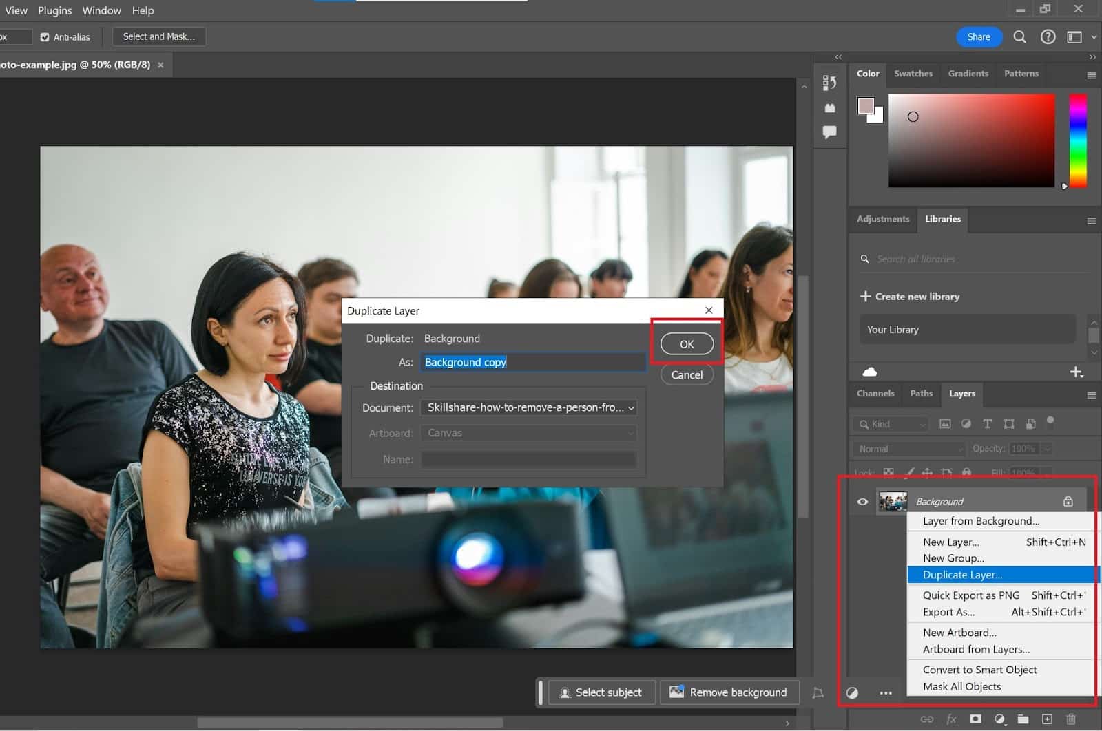1102x731 pixels.
Task: Open the Help question mark icon
Action: 1048,37
